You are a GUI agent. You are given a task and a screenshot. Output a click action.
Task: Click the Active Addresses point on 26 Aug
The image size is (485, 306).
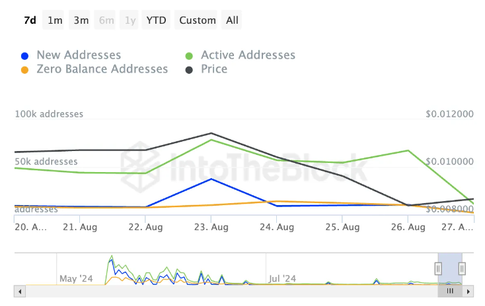[408, 150]
